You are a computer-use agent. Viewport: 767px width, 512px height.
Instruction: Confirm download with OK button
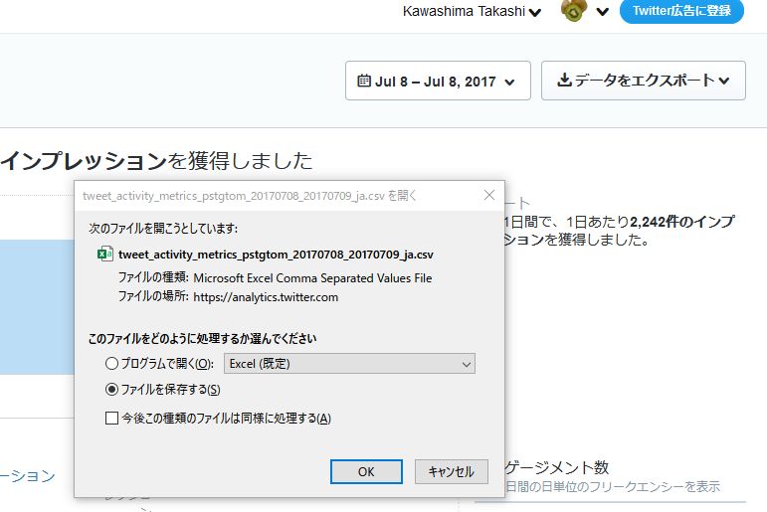coord(366,471)
